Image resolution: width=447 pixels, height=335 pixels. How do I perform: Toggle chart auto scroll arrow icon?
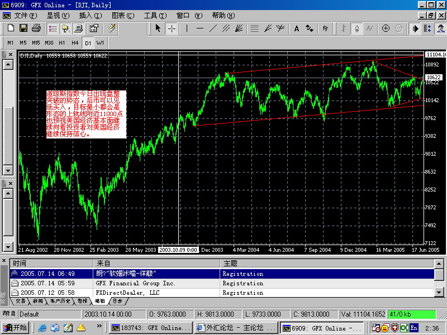(415, 28)
